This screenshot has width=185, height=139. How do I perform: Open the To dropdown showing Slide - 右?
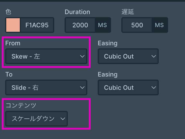tap(46, 87)
